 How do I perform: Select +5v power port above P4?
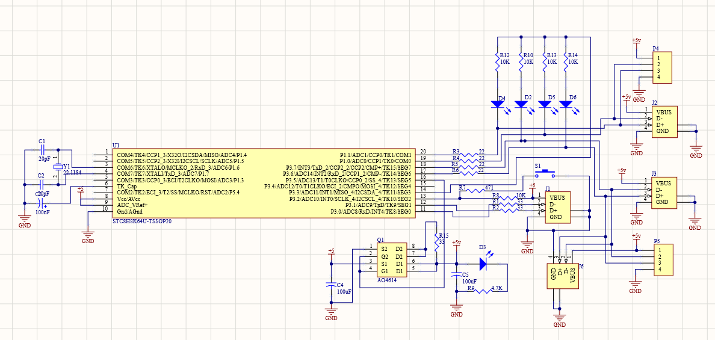tap(637, 42)
